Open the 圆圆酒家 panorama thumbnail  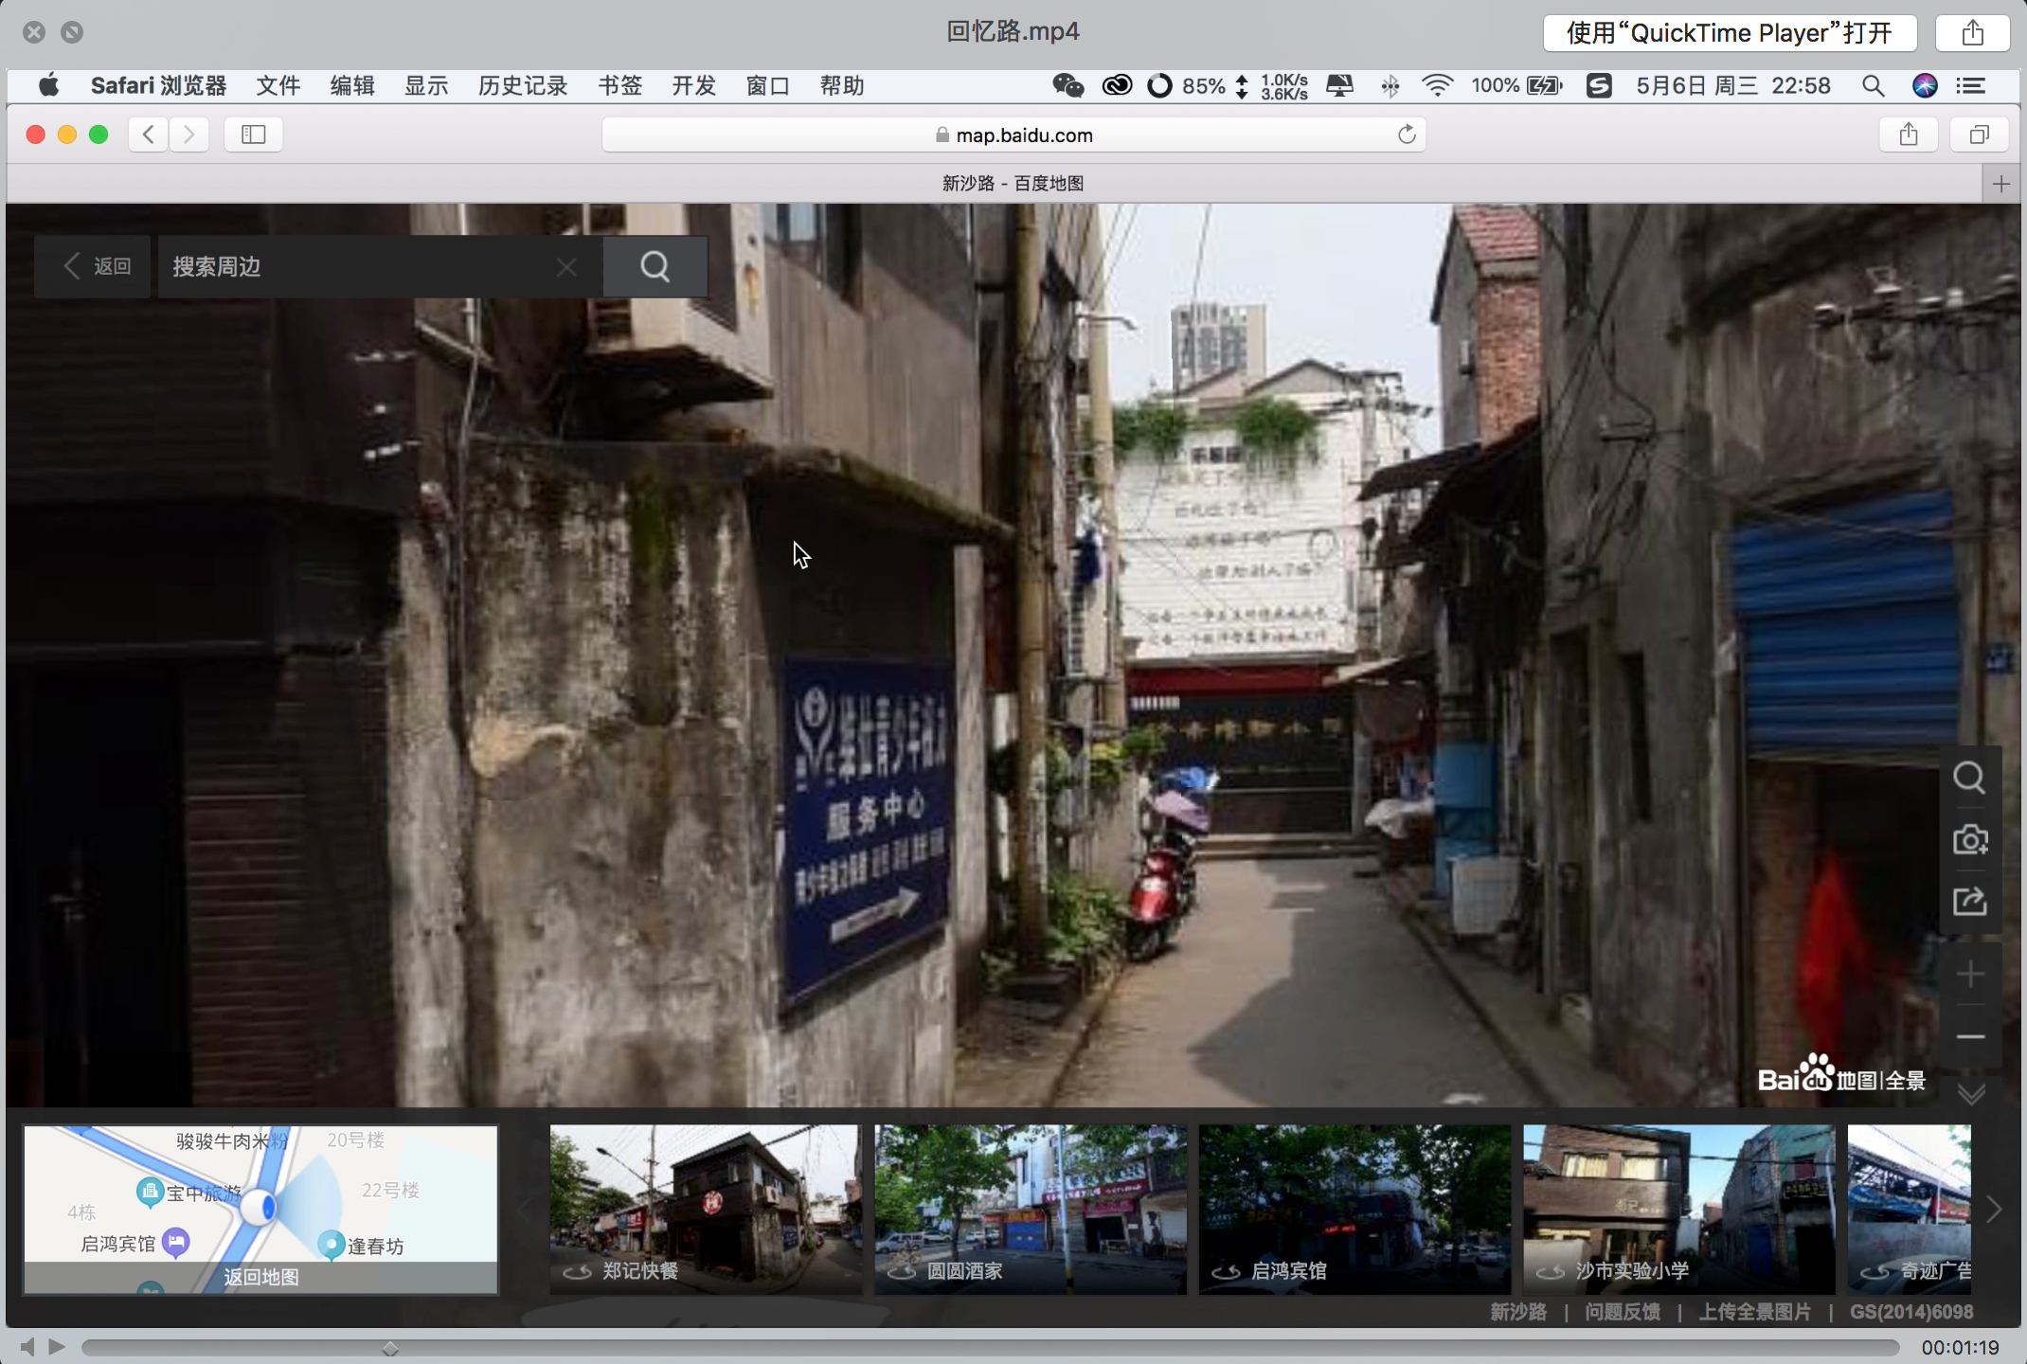pos(1031,1210)
